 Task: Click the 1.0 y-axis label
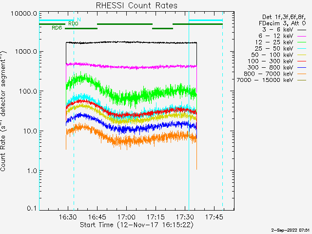point(32,171)
